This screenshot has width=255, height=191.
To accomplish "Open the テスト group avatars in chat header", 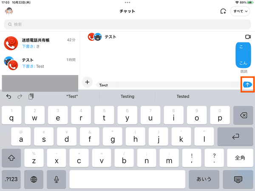I will pos(95,37).
